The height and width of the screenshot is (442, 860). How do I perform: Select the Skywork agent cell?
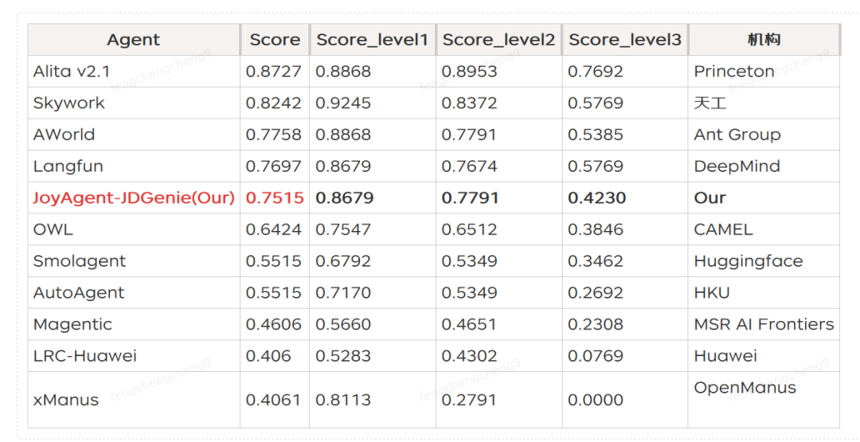(x=134, y=103)
